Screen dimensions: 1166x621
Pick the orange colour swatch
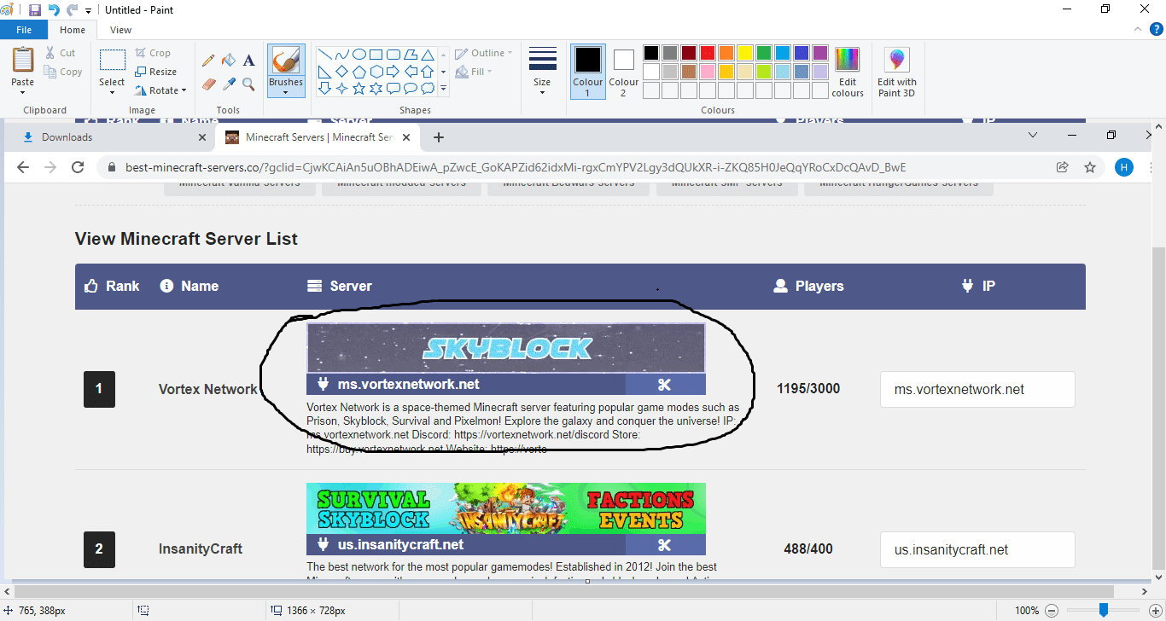[x=726, y=53]
